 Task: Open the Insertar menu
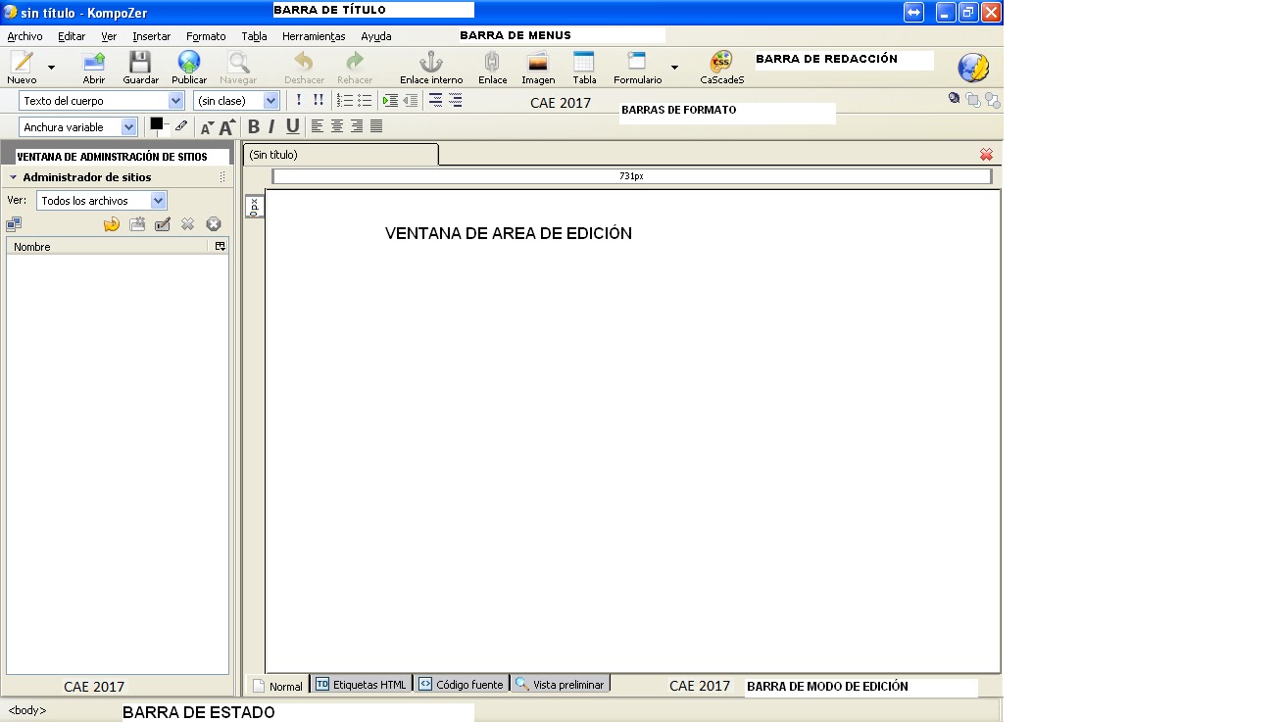point(152,36)
